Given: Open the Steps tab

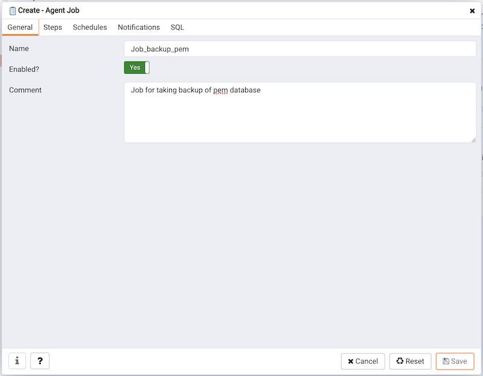Looking at the screenshot, I should pyautogui.click(x=53, y=27).
